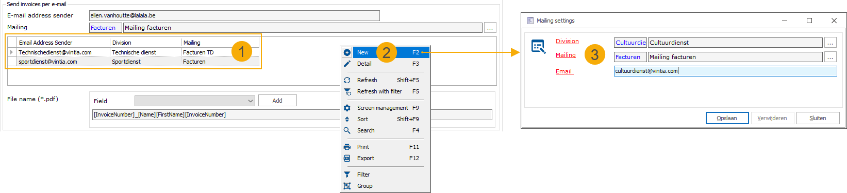This screenshot has width=847, height=193.
Task: Click the Mailing facturen description field in main form
Action: pos(303,28)
